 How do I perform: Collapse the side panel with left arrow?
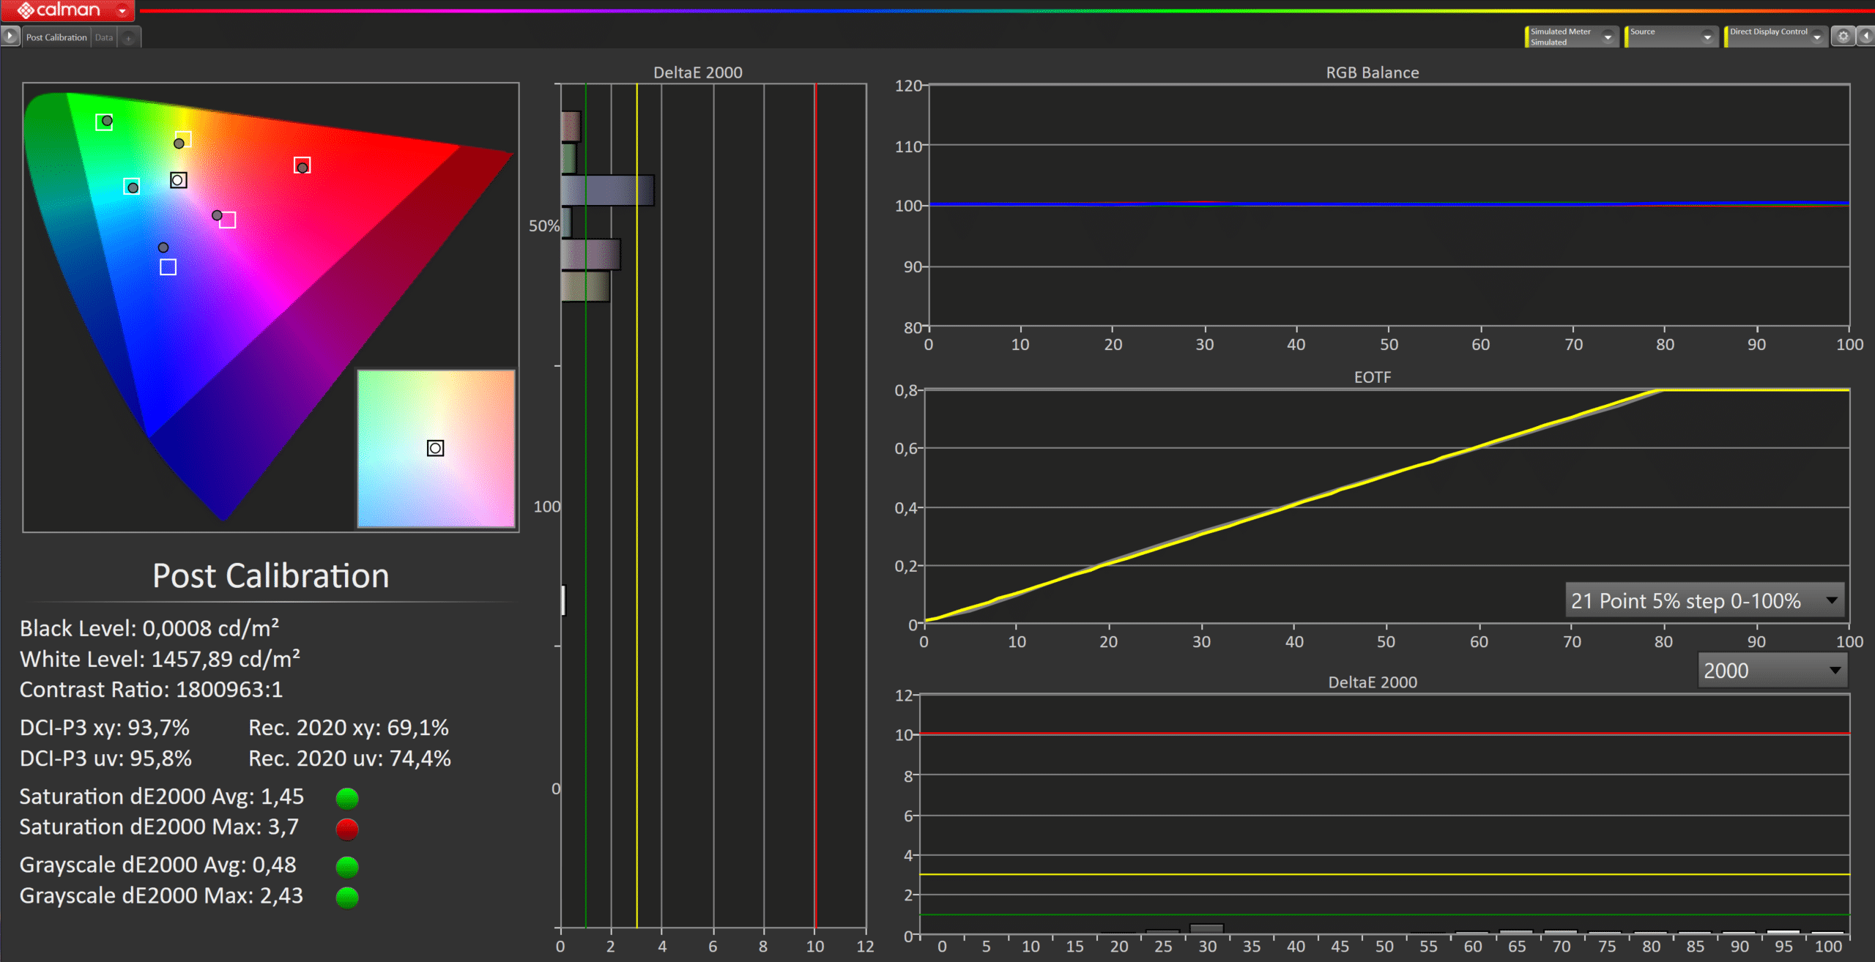coord(1865,36)
